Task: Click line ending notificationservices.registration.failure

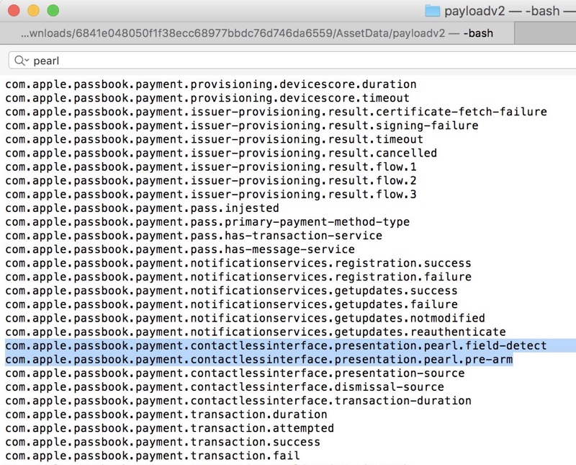Action: pos(238,277)
